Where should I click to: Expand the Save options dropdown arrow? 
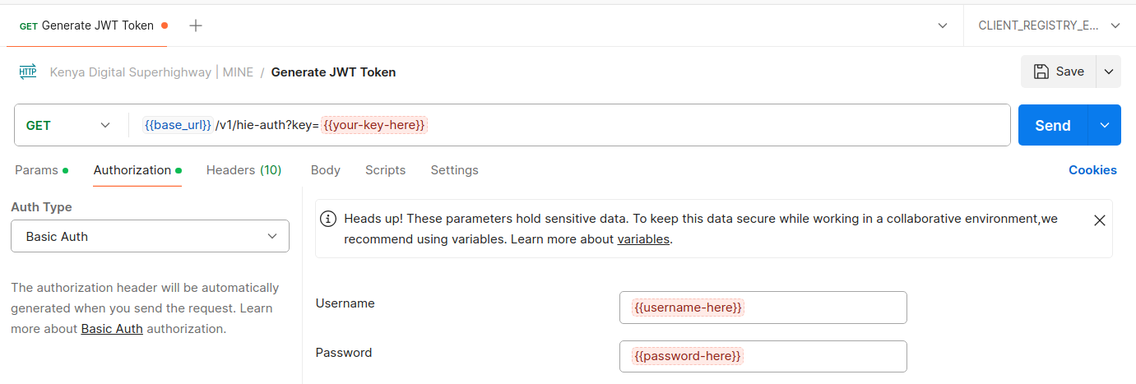coord(1109,72)
